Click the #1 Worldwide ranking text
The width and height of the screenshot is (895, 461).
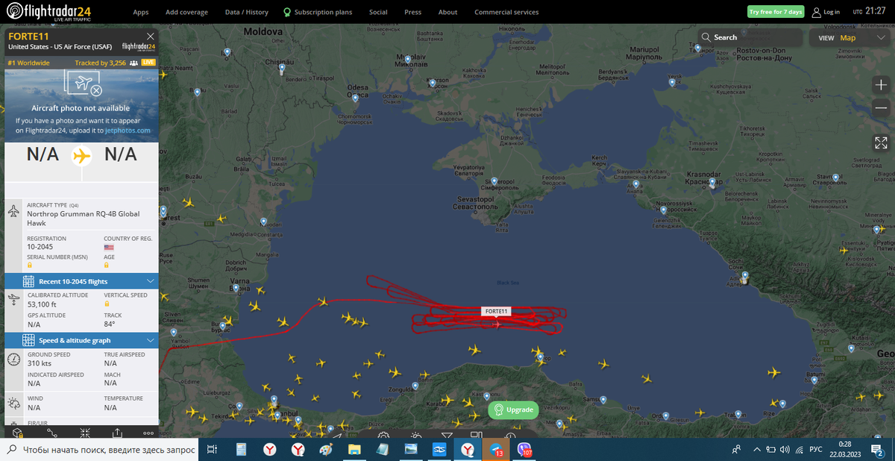pyautogui.click(x=28, y=63)
